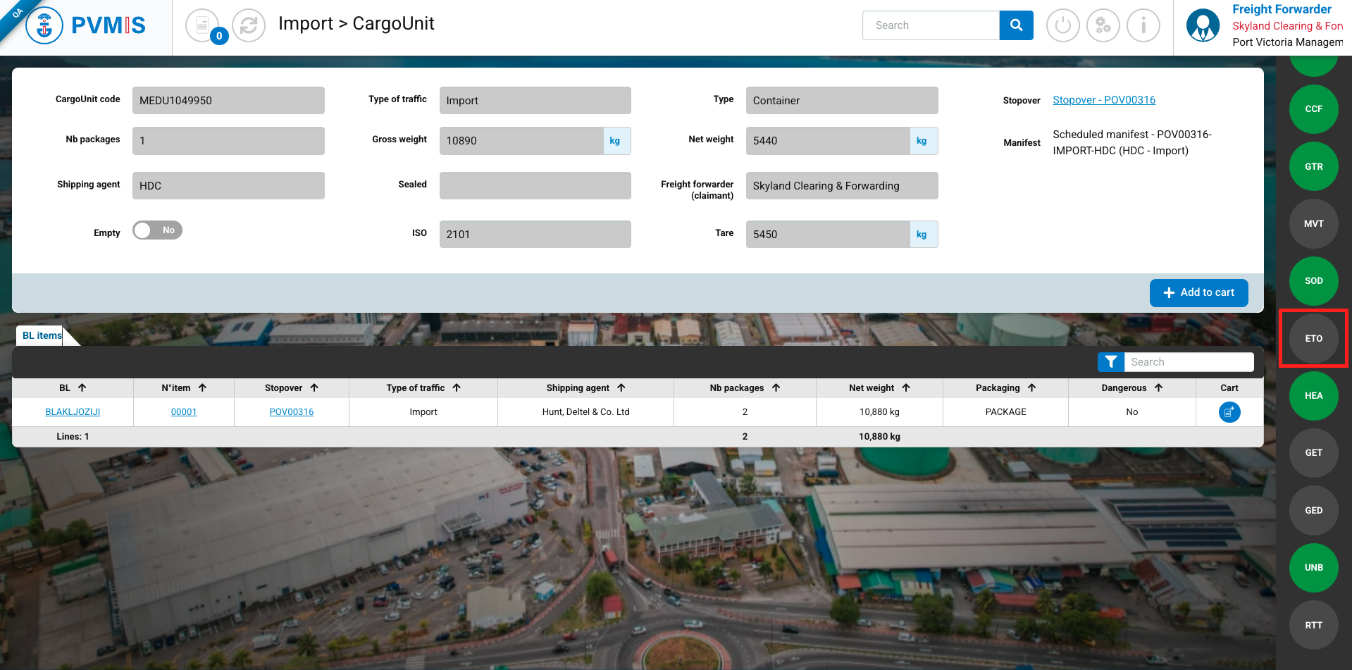Click the refresh icon in header
The height and width of the screenshot is (670, 1352).
(x=248, y=26)
